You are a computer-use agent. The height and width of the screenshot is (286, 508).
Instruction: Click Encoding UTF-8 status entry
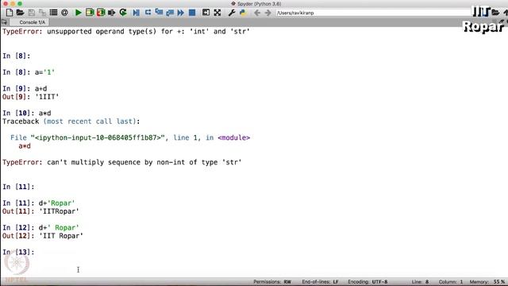[368, 282]
